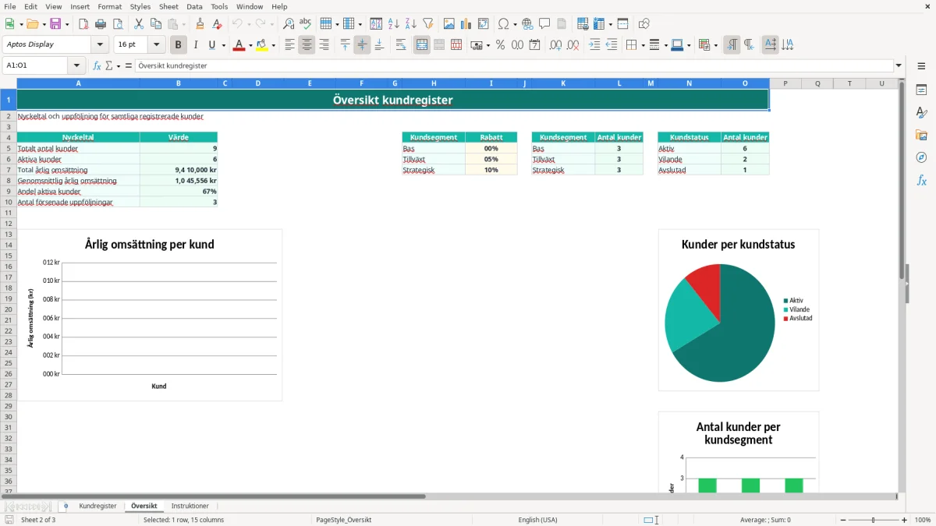Open Print Preview

[x=118, y=24]
